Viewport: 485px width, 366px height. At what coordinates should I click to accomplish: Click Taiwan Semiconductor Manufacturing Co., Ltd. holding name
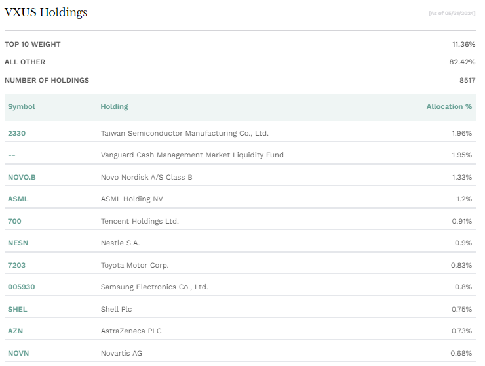(185, 133)
